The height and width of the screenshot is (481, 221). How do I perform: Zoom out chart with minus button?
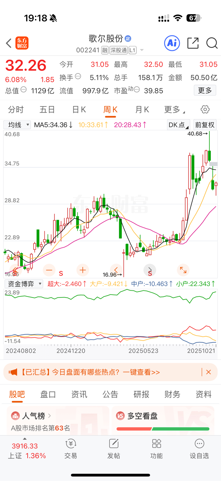pos(49,270)
